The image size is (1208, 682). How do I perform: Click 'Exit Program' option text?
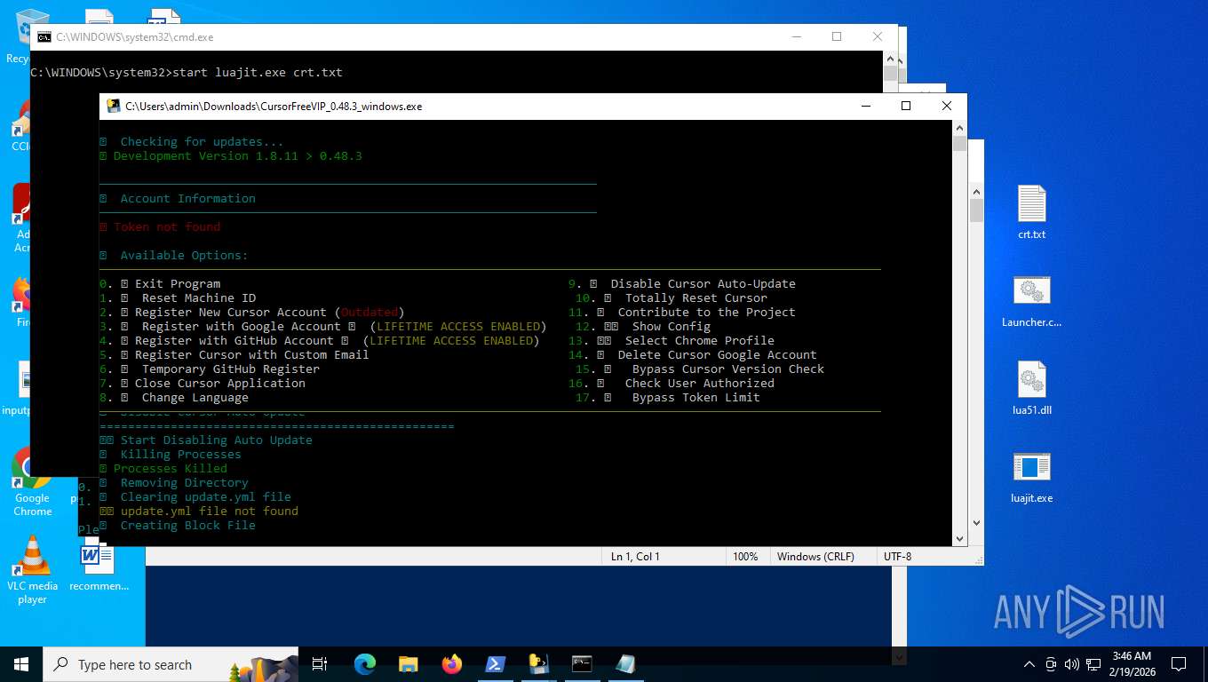[178, 284]
